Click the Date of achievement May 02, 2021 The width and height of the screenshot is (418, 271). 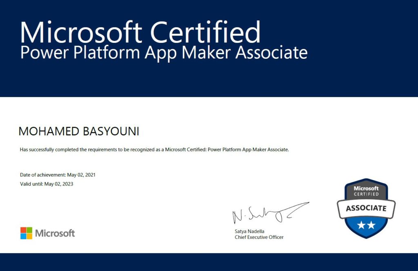[x=58, y=175]
